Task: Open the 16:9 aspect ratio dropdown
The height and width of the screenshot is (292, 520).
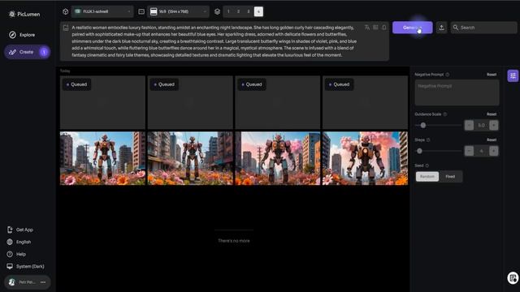Action: (178, 11)
